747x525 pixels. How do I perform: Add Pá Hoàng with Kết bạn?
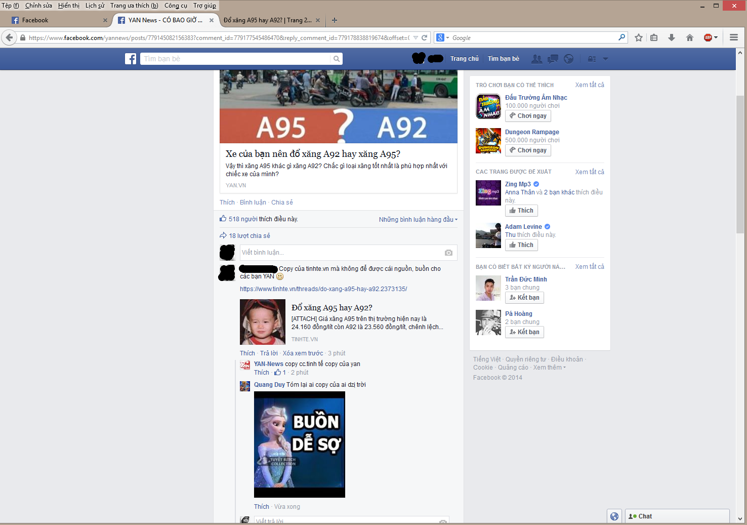524,332
